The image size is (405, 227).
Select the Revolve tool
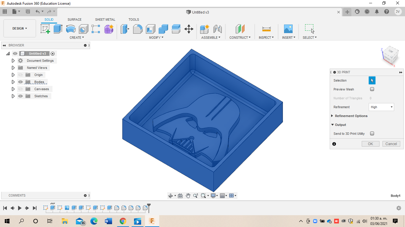[x=71, y=29]
